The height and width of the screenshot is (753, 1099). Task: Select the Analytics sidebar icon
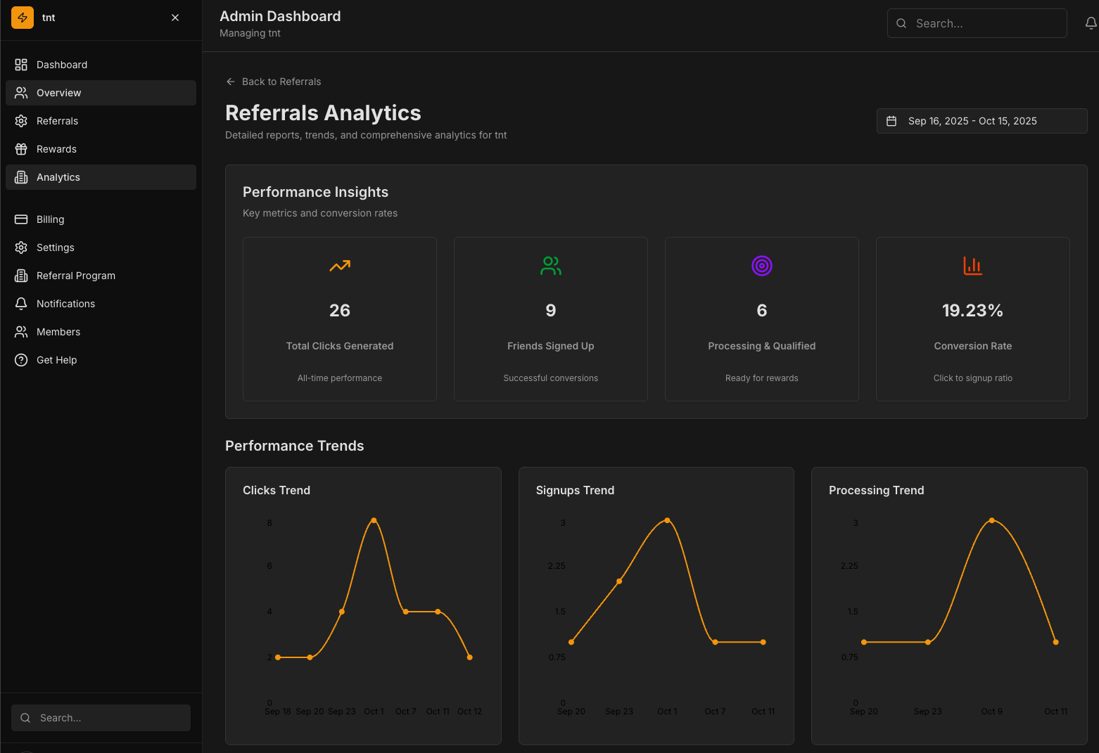tap(21, 177)
